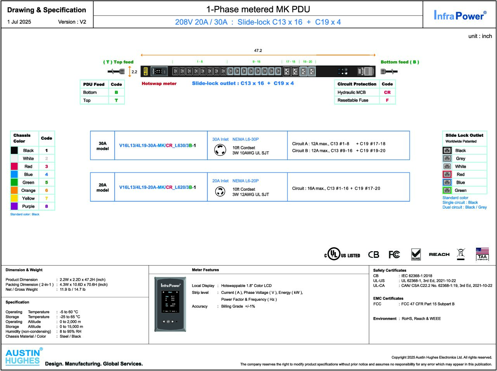Click 'Dual circuit : Black / Grey' note

(464, 207)
